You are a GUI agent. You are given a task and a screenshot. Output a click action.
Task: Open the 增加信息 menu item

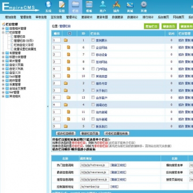pos(11,17)
